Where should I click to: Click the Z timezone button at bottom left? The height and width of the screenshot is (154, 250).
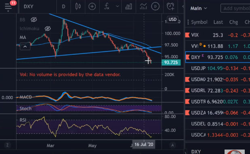(7, 145)
